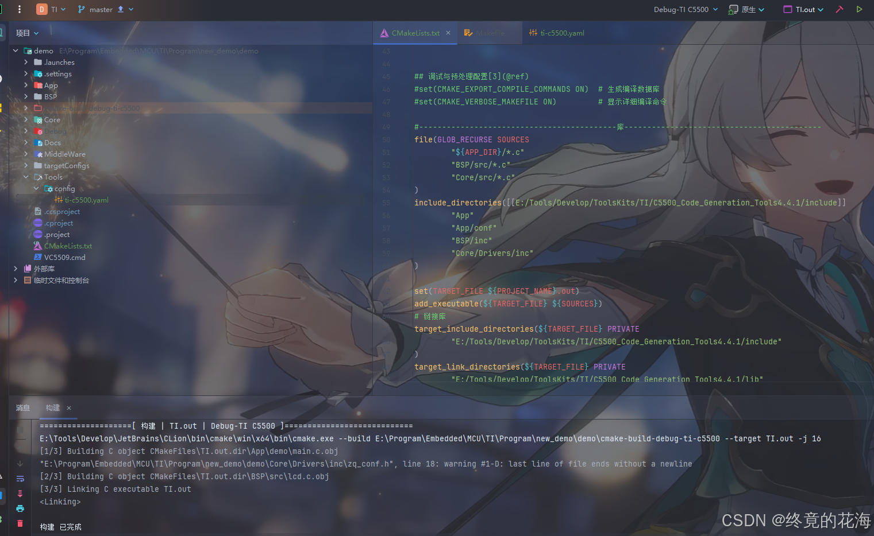
Task: Select the Docs folder in tree
Action: click(x=52, y=142)
